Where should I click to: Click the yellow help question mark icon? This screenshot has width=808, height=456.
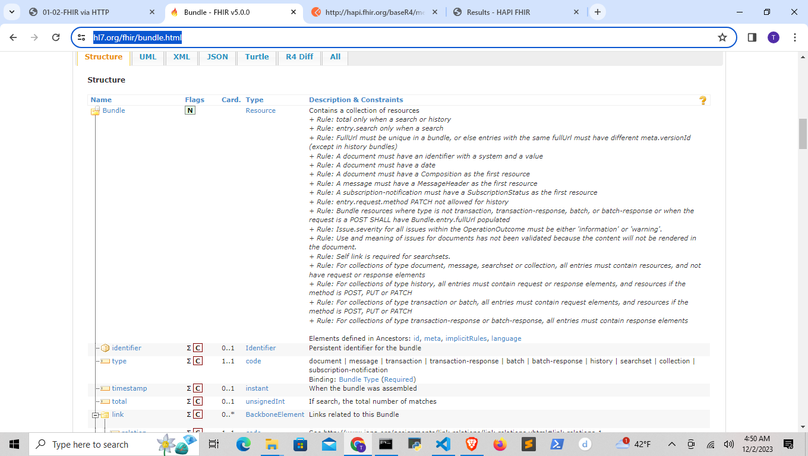703,100
